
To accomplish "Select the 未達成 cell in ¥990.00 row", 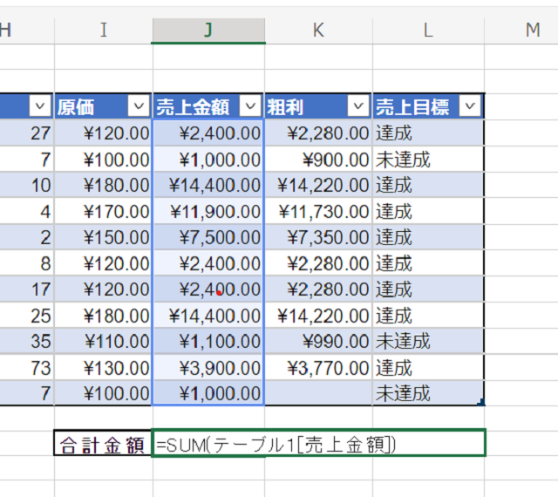I will click(x=428, y=342).
